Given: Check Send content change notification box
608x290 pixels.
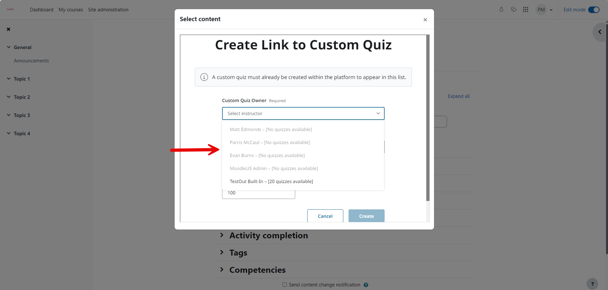Looking at the screenshot, I should point(284,285).
